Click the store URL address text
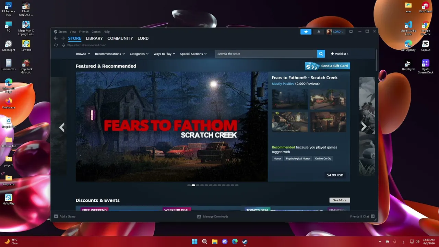Image resolution: width=439 pixels, height=247 pixels. 86,45
